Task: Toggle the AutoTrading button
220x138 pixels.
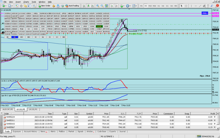Action: 72,6
